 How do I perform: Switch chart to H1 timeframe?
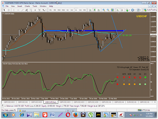(x=67, y=10)
